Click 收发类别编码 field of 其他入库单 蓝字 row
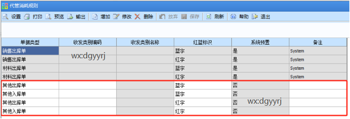350x119 pixels. coord(88,94)
